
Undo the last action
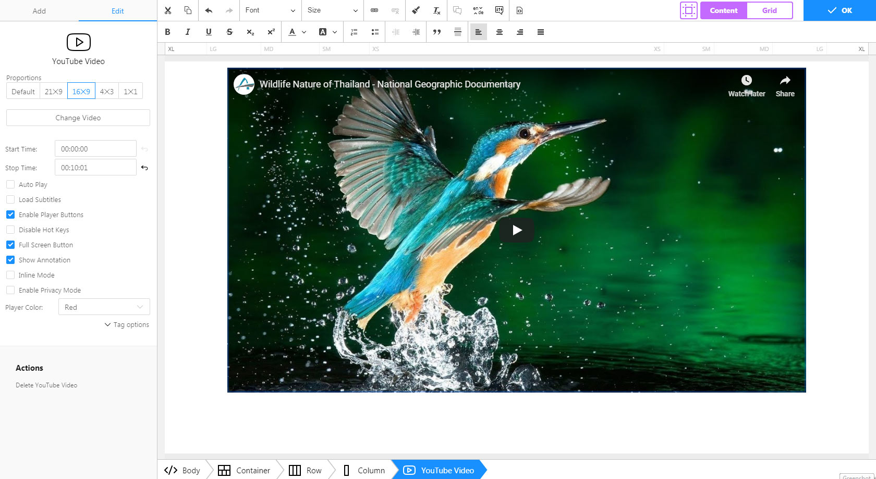click(x=209, y=10)
